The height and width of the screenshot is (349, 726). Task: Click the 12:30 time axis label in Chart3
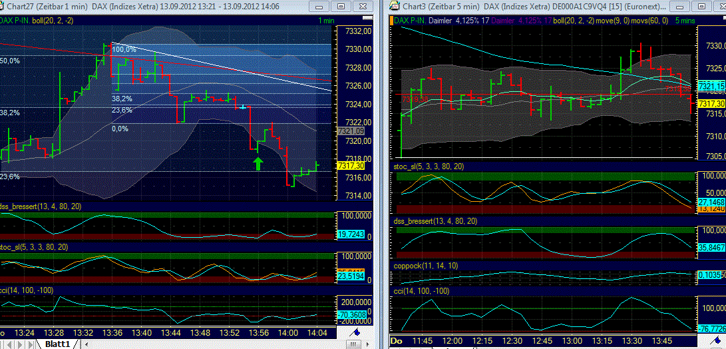pos(512,340)
